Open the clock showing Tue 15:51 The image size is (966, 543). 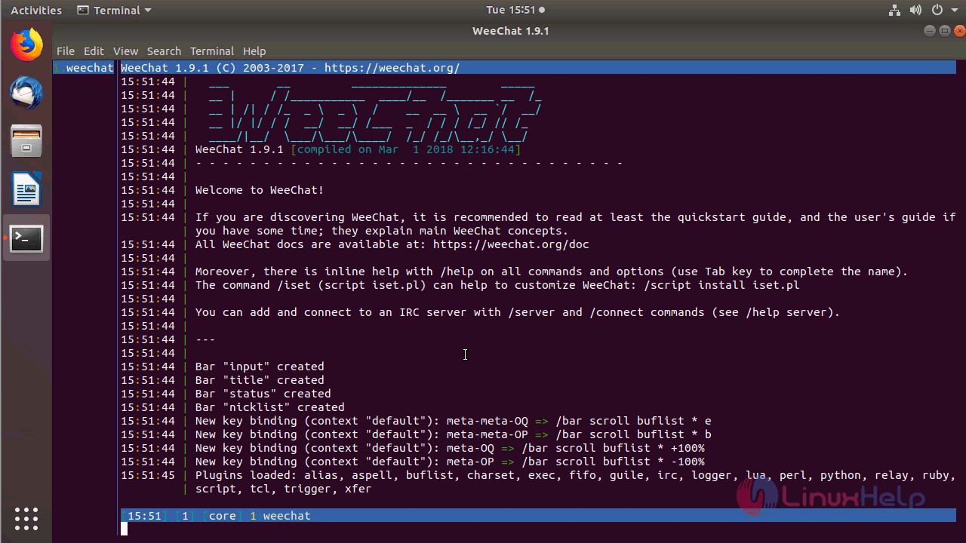(515, 10)
